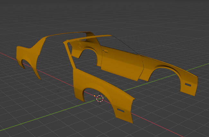
Task: Select the car door panel mesh
Action: click(x=122, y=63)
